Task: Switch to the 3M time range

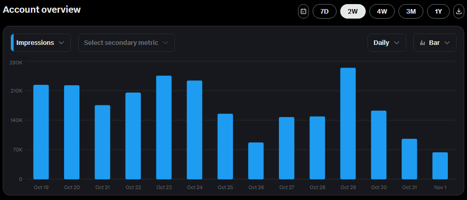Action: pos(411,11)
